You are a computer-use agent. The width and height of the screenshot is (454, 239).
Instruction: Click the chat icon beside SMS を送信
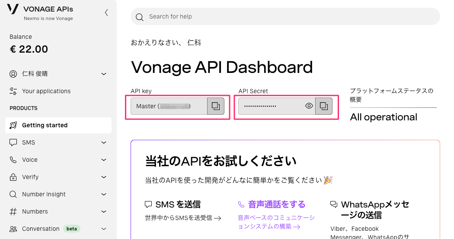pyautogui.click(x=148, y=204)
